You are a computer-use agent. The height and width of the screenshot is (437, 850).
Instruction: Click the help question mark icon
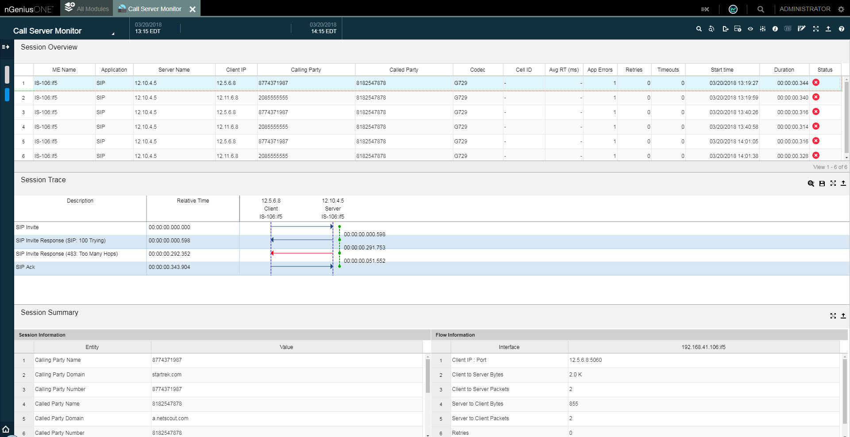tap(841, 29)
